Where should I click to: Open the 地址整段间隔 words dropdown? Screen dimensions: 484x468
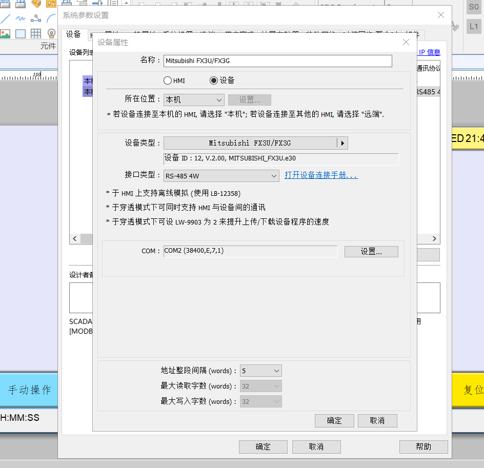[x=260, y=371]
